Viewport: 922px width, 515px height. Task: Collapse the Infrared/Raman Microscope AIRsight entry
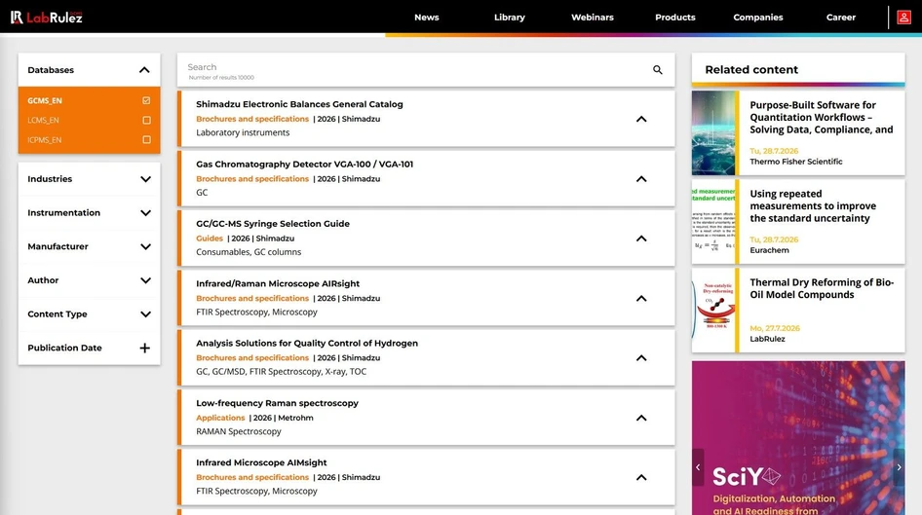(641, 298)
